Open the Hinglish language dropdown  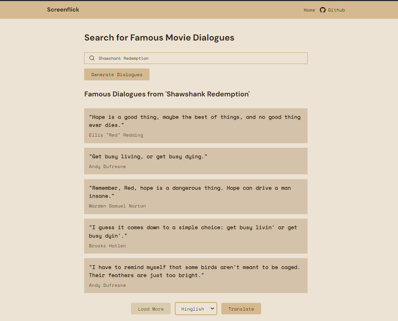point(196,308)
